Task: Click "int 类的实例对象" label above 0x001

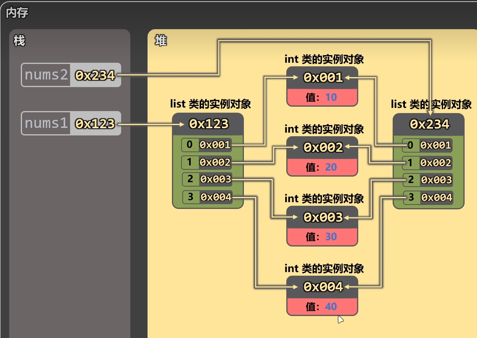Action: click(324, 59)
